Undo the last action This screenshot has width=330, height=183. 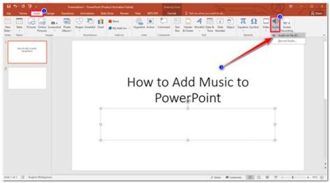point(16,6)
